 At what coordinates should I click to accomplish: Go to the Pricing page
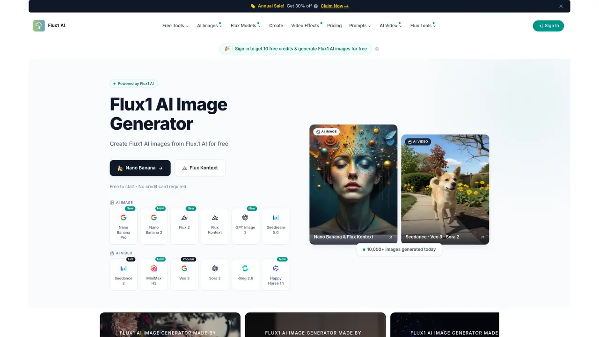coord(334,26)
